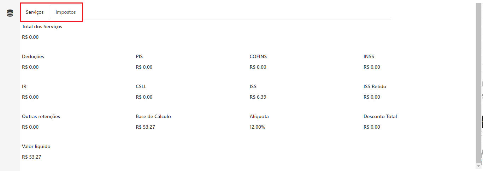Select the IR field label

pos(24,86)
